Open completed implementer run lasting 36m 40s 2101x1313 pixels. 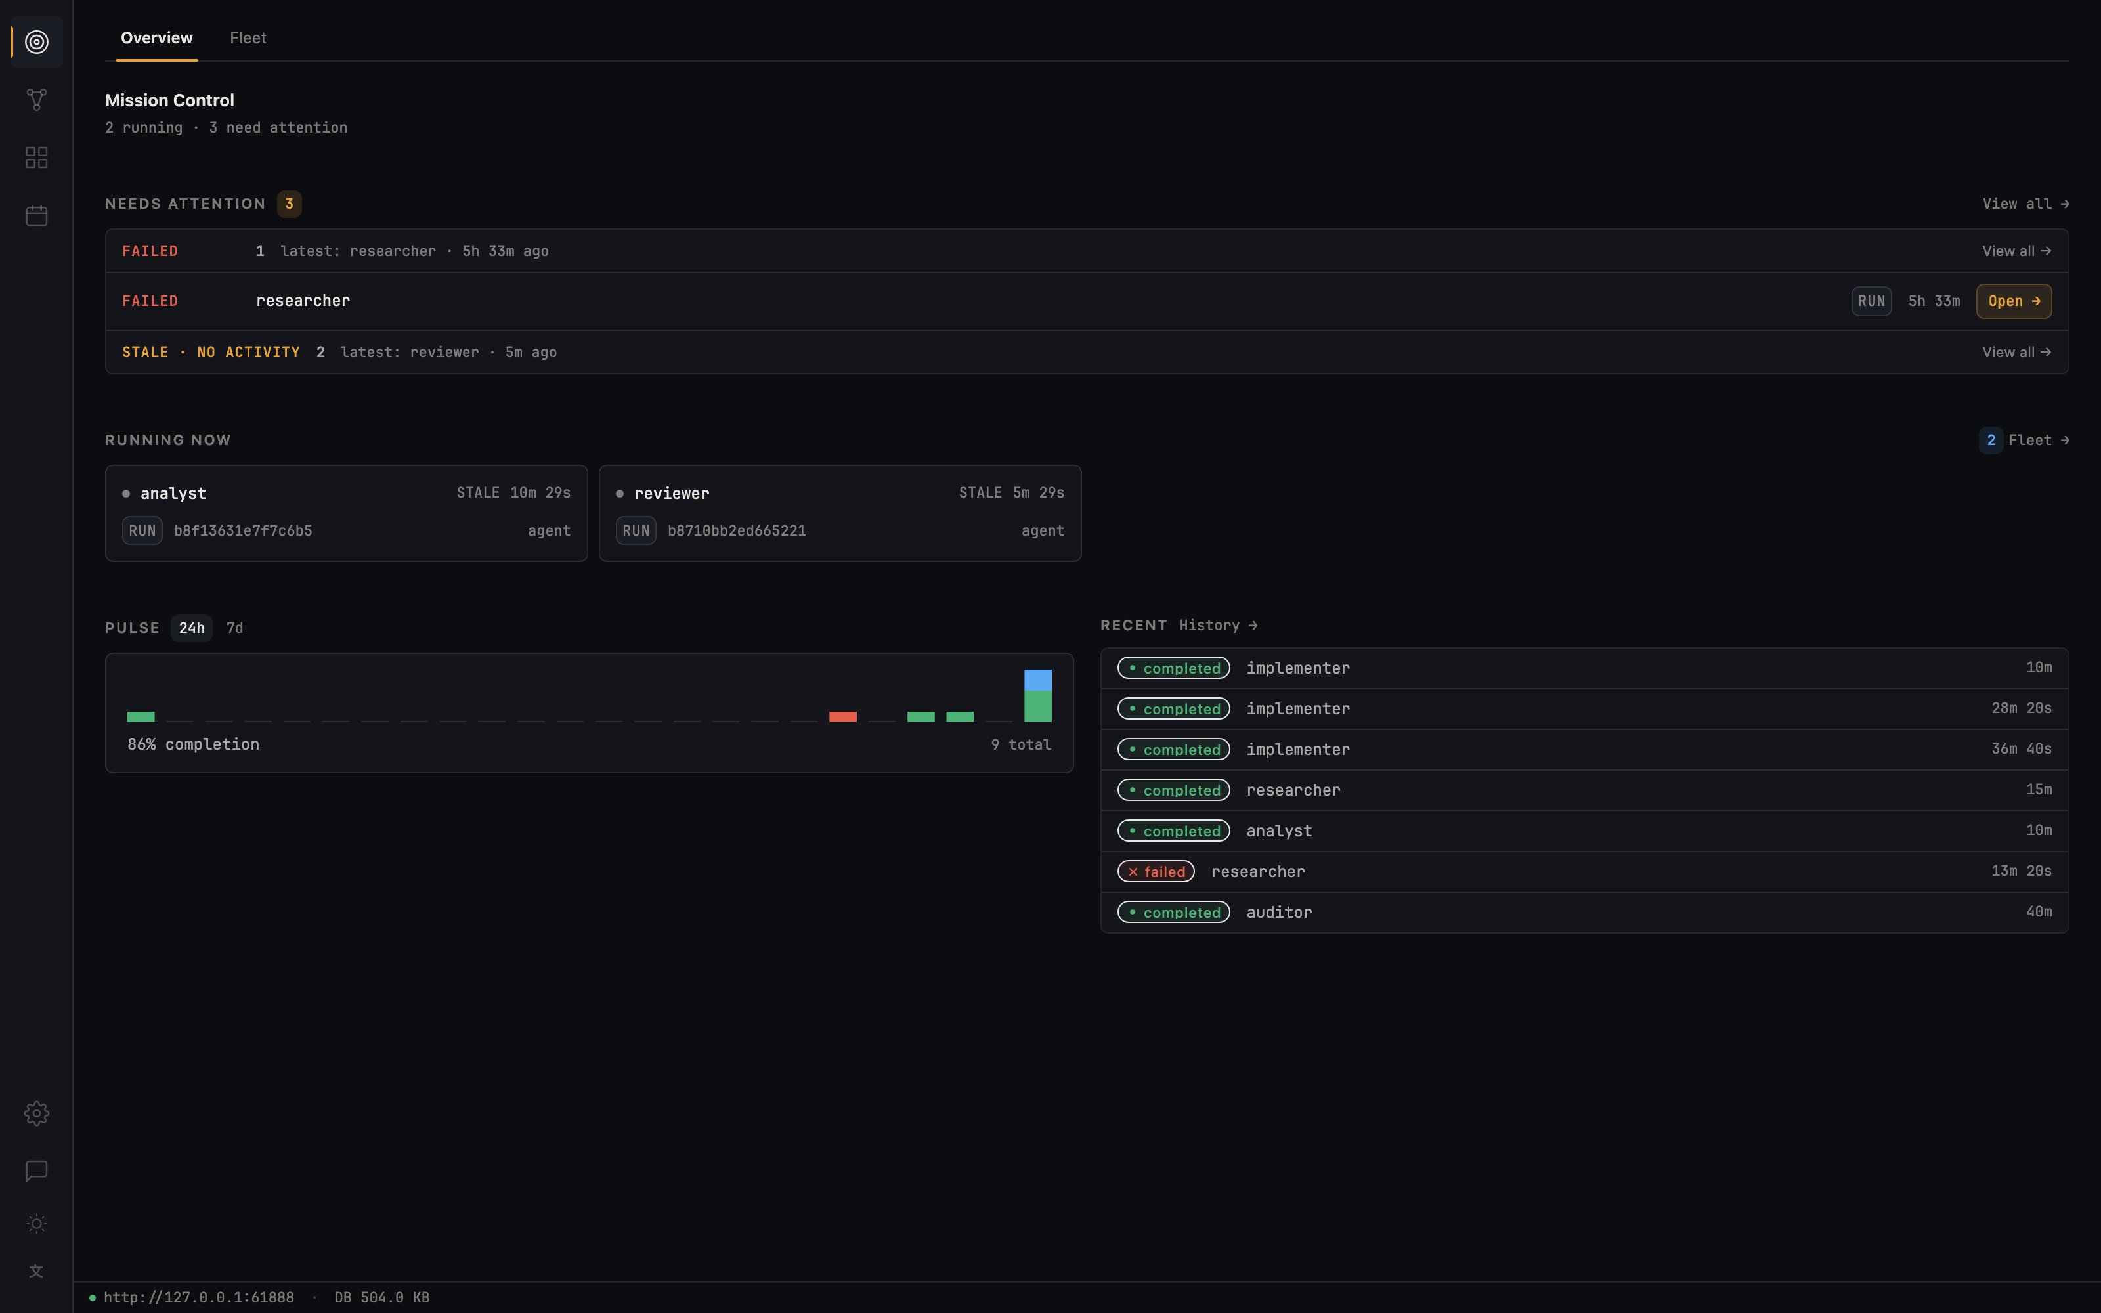click(x=1584, y=750)
